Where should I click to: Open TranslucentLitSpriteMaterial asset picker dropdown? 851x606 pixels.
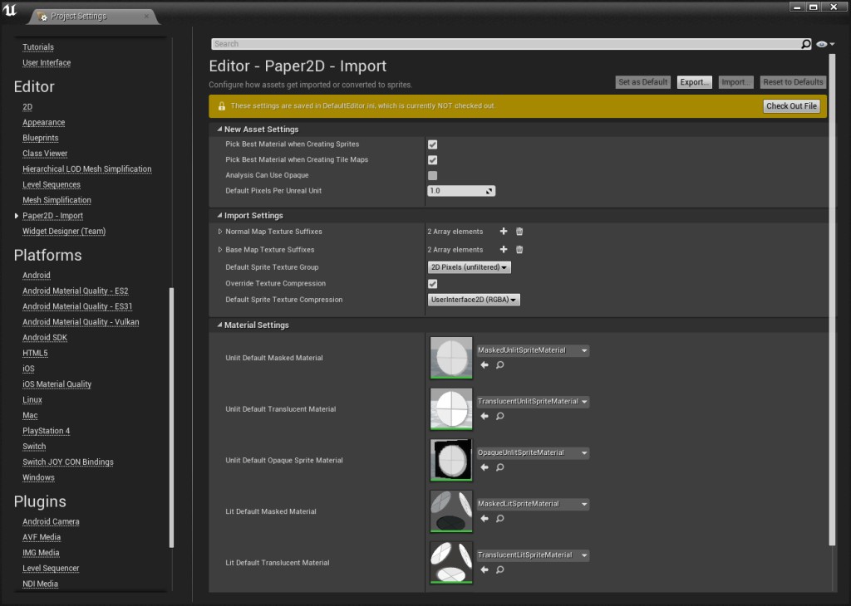pos(533,555)
